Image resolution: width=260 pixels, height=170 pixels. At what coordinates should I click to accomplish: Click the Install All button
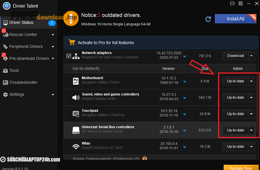tap(235, 19)
